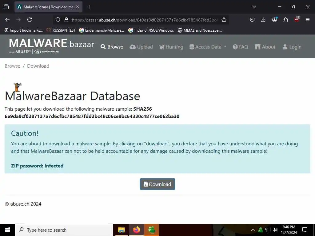Show hidden system tray icons
Screen dimensions: 315x236
coord(253,230)
